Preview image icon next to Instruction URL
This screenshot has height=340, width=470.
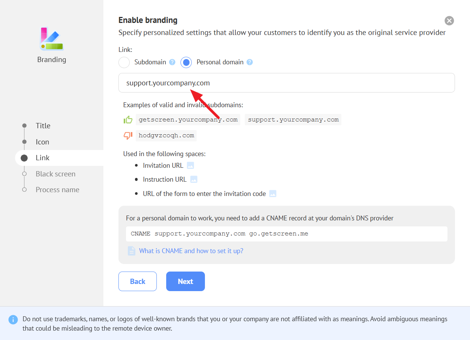(x=194, y=179)
